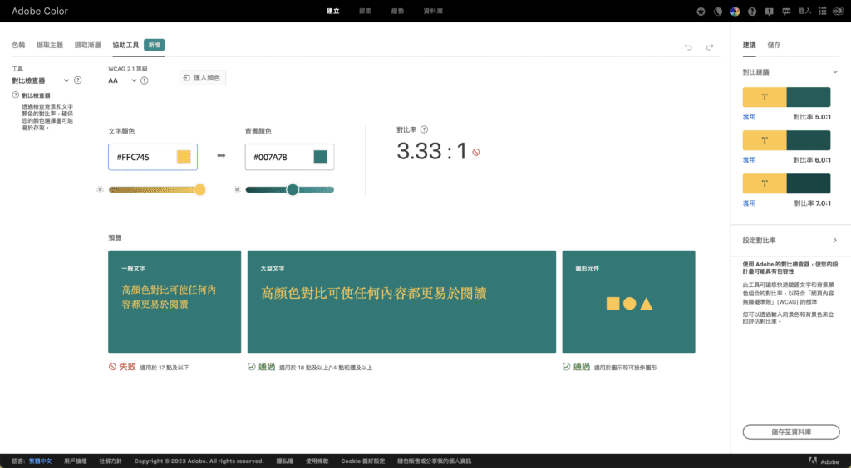Click the 7.0:1 suggestion swatch
This screenshot has width=851, height=468.
click(x=786, y=183)
